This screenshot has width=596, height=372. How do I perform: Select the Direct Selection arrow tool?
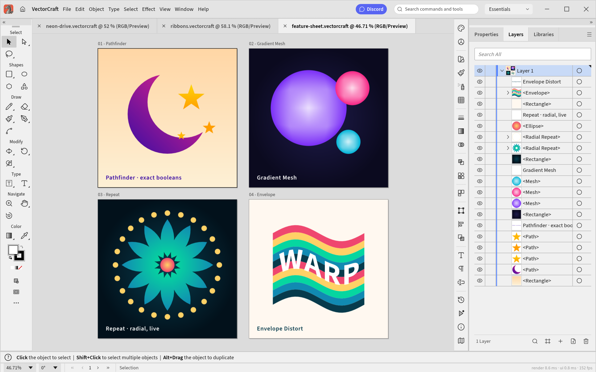coord(24,42)
